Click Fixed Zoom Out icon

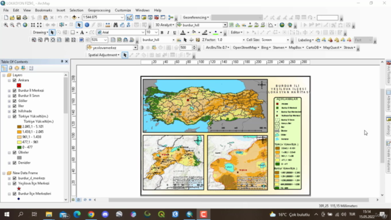click(39, 25)
